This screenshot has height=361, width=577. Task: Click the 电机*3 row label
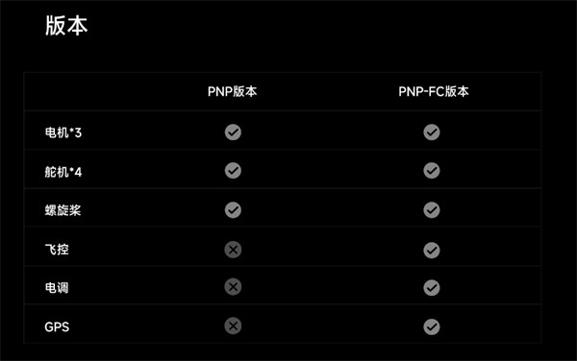(x=63, y=132)
